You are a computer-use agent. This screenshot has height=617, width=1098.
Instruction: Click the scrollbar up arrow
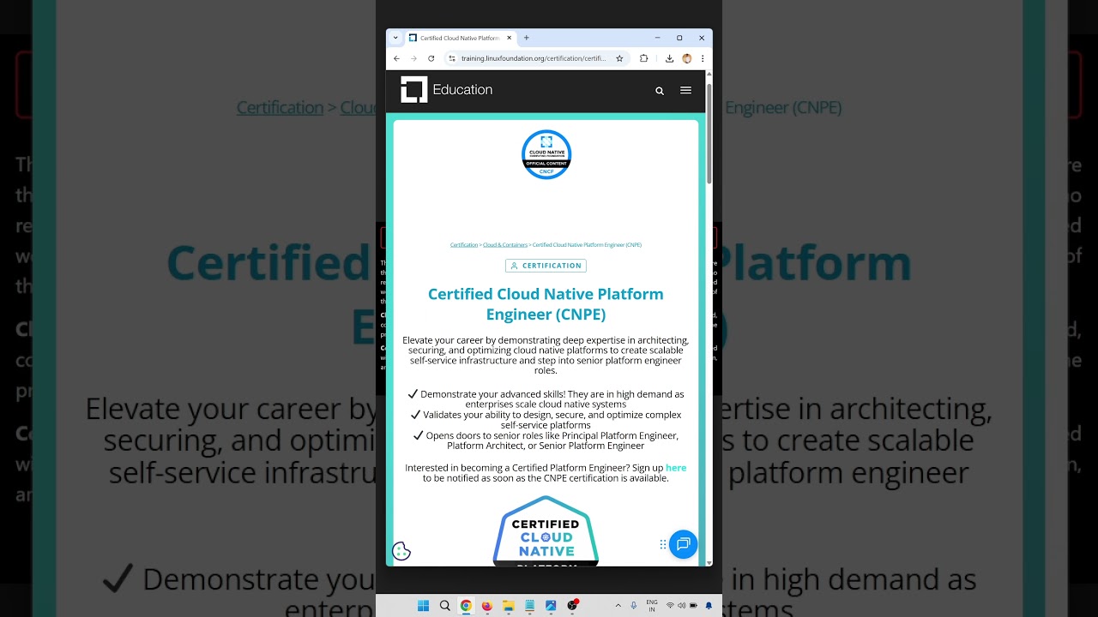[709, 75]
